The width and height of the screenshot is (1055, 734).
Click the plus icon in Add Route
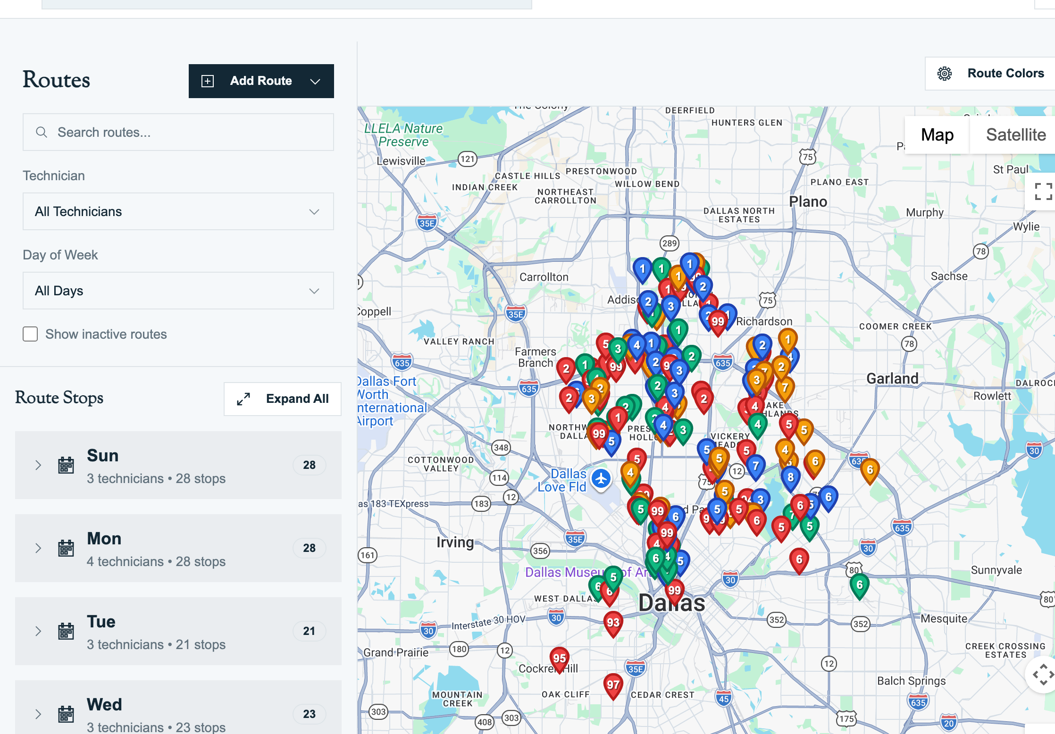click(208, 81)
